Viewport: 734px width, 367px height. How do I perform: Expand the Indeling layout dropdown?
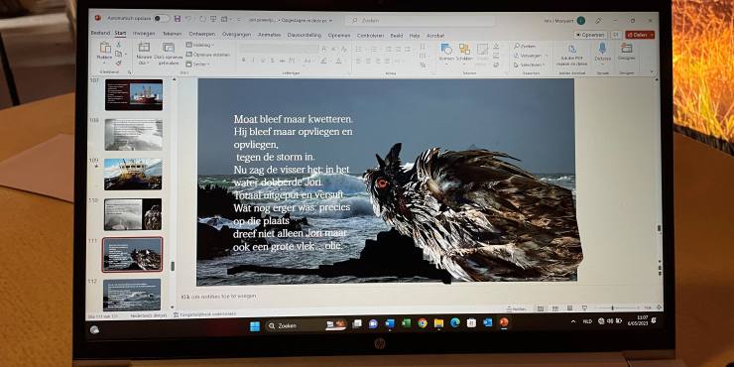tap(200, 45)
